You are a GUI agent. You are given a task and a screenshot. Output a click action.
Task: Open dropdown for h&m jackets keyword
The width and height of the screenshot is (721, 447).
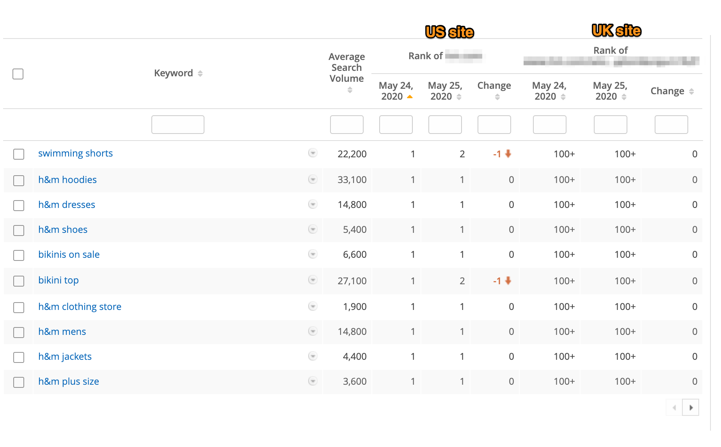pos(313,356)
